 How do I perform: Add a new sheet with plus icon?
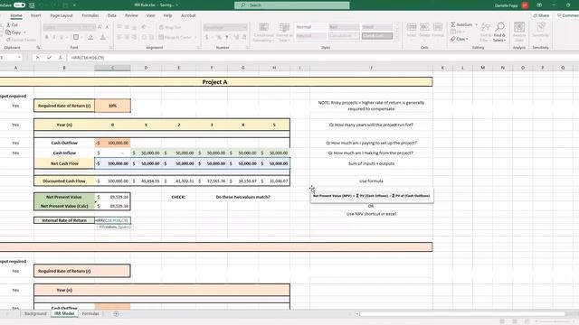116,313
